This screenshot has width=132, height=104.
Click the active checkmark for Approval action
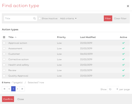tap(123, 43)
